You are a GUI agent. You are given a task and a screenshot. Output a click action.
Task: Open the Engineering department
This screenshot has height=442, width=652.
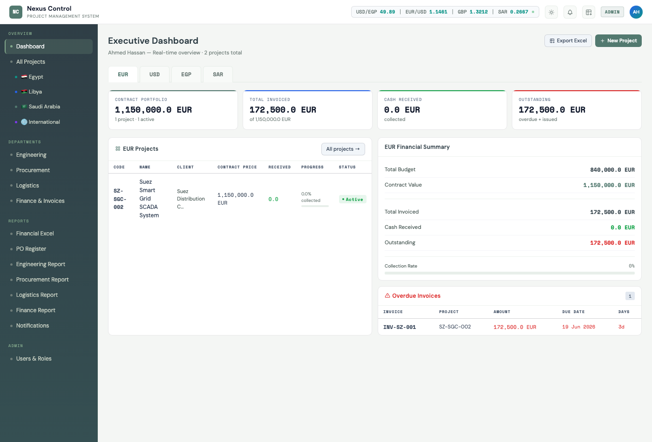tap(48, 155)
